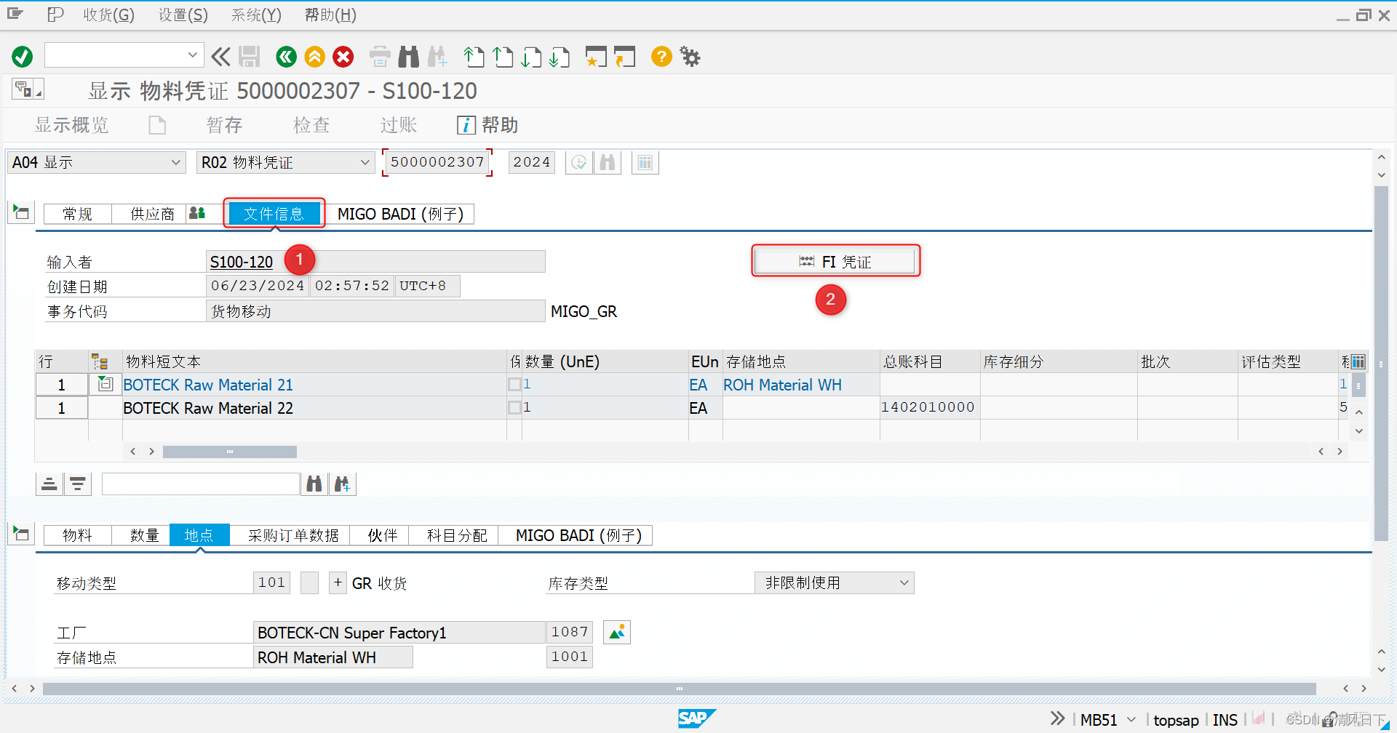Image resolution: width=1397 pixels, height=733 pixels.
Task: Open the 系统(Y) menu
Action: (x=256, y=15)
